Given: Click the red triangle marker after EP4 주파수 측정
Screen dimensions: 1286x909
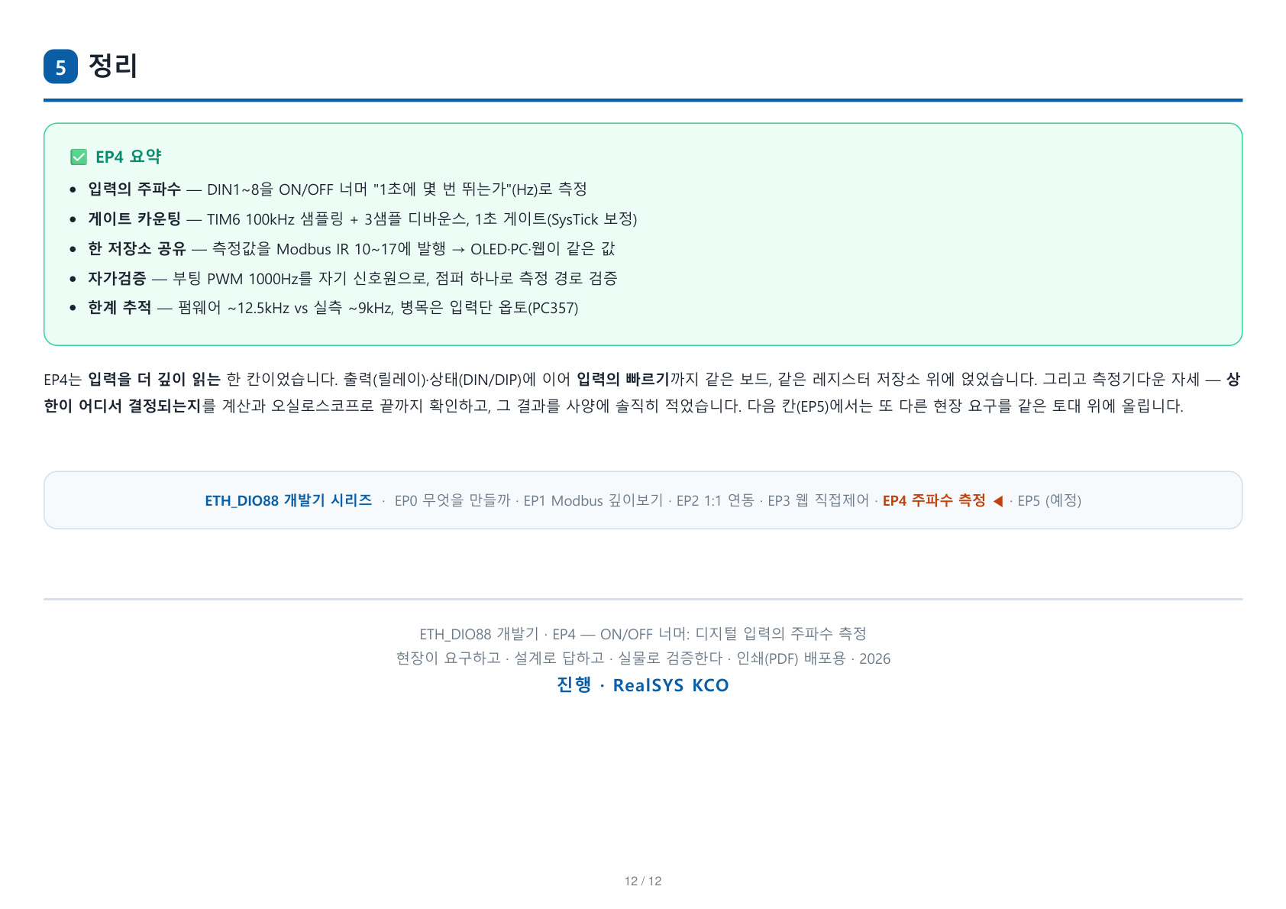Looking at the screenshot, I should point(997,501).
